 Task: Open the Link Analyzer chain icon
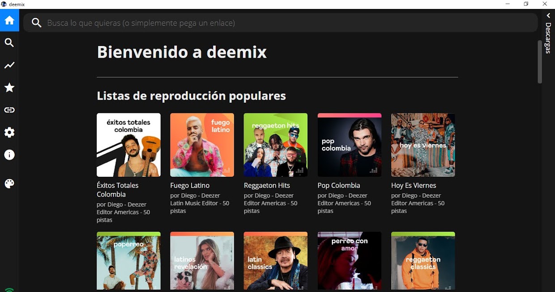tap(9, 110)
